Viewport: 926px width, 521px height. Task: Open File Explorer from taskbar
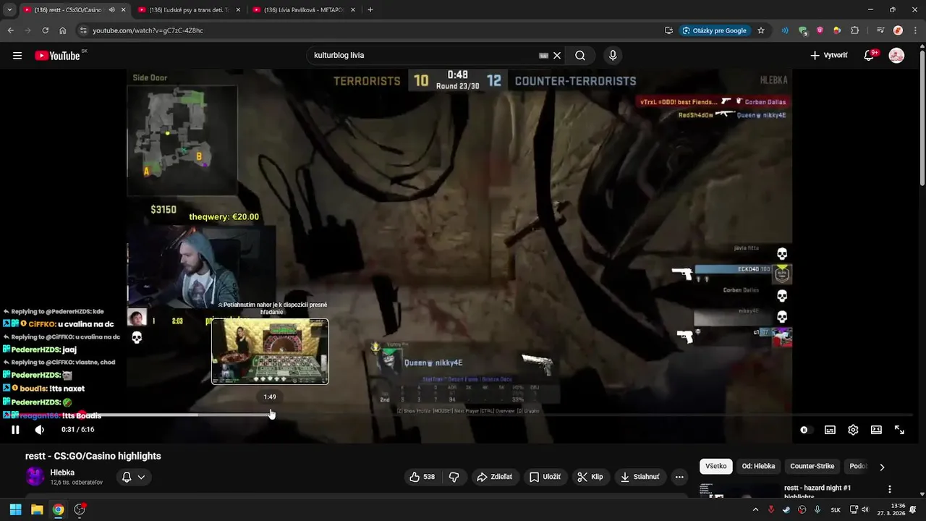click(37, 509)
